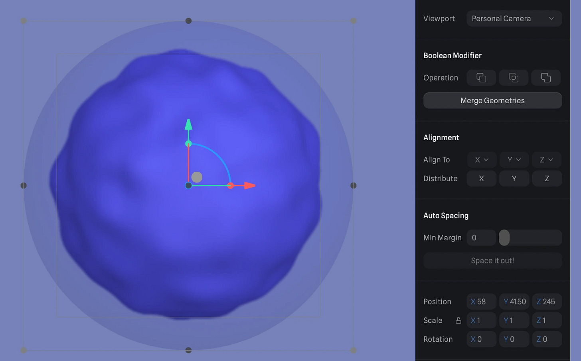This screenshot has height=361, width=581.
Task: Distribute objects along the Z axis
Action: [x=547, y=179]
